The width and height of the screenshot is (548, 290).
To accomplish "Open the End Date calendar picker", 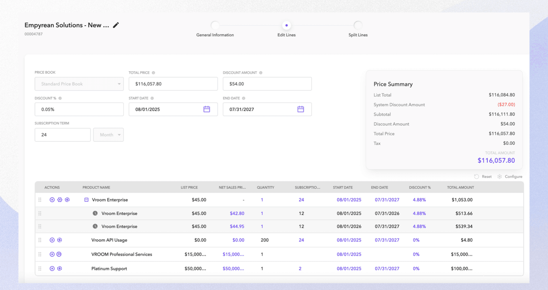I will point(301,109).
